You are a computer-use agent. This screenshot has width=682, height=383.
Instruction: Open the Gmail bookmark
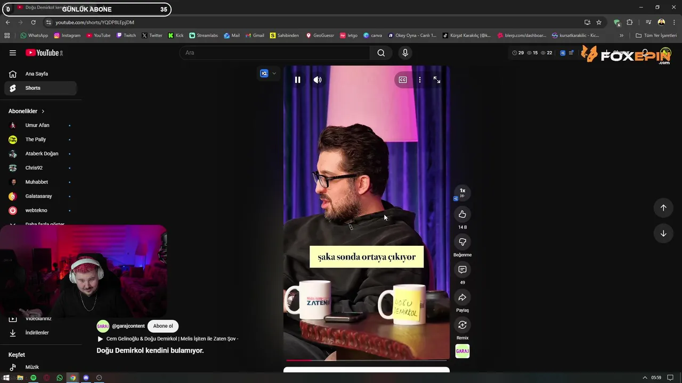[x=255, y=36]
